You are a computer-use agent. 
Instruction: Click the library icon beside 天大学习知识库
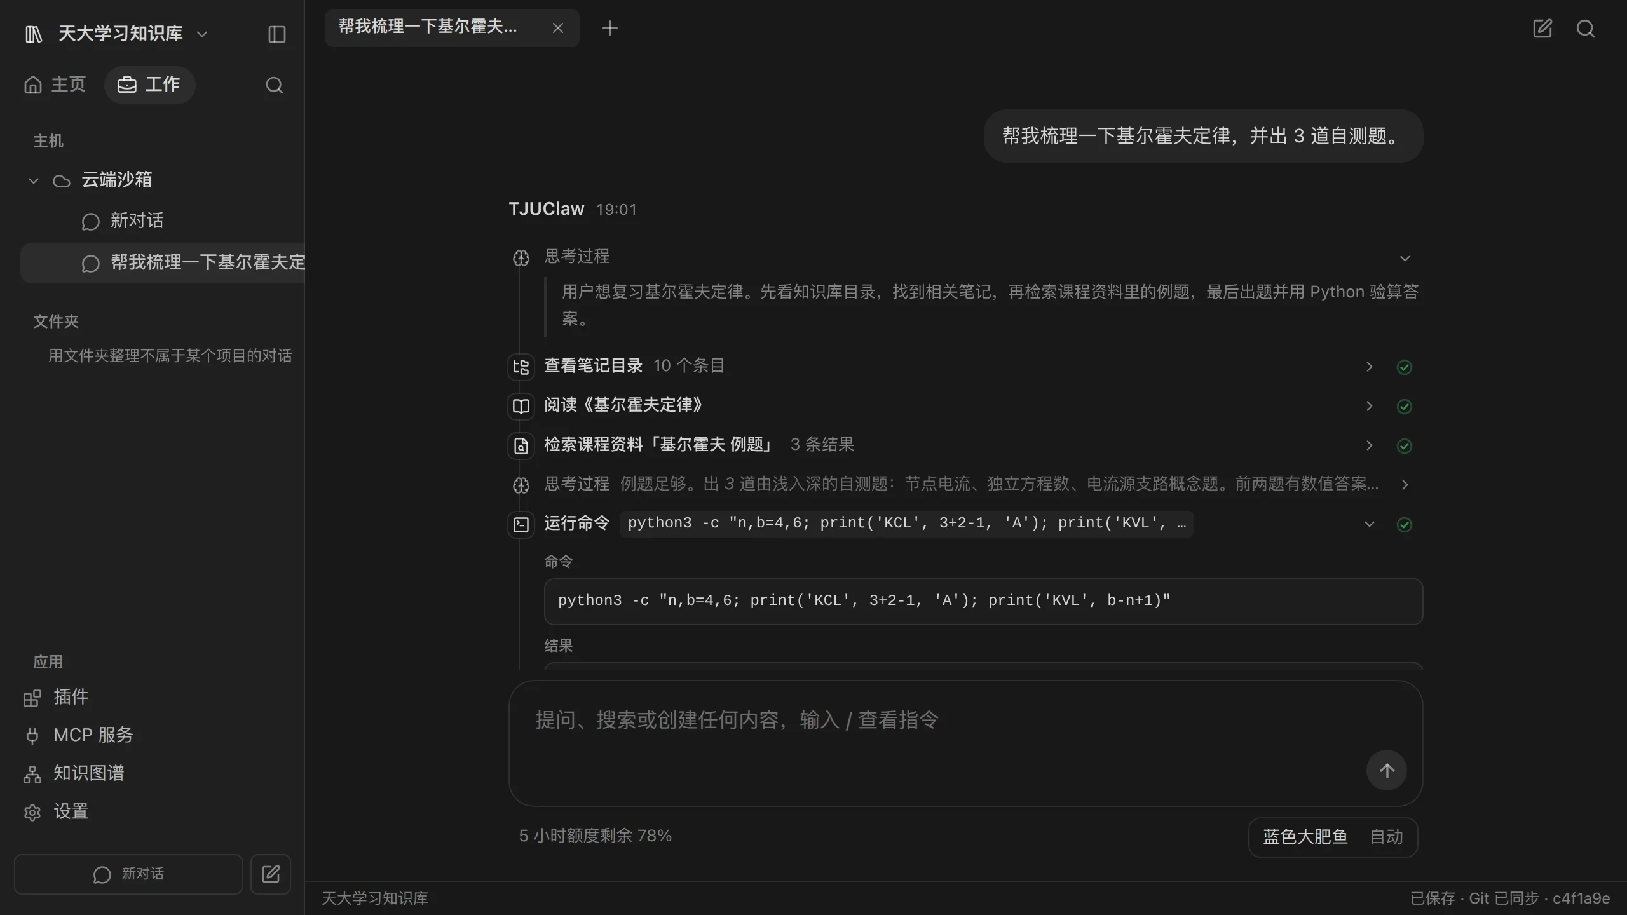point(34,34)
